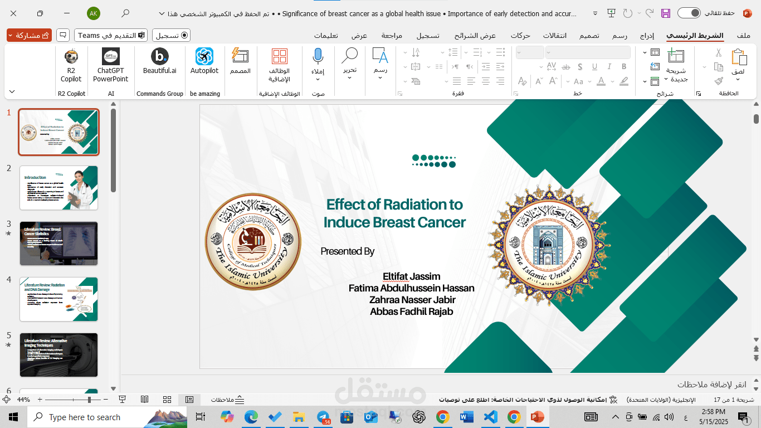The width and height of the screenshot is (761, 428).
Task: Open Microsoft Edge from the taskbar
Action: pos(252,417)
